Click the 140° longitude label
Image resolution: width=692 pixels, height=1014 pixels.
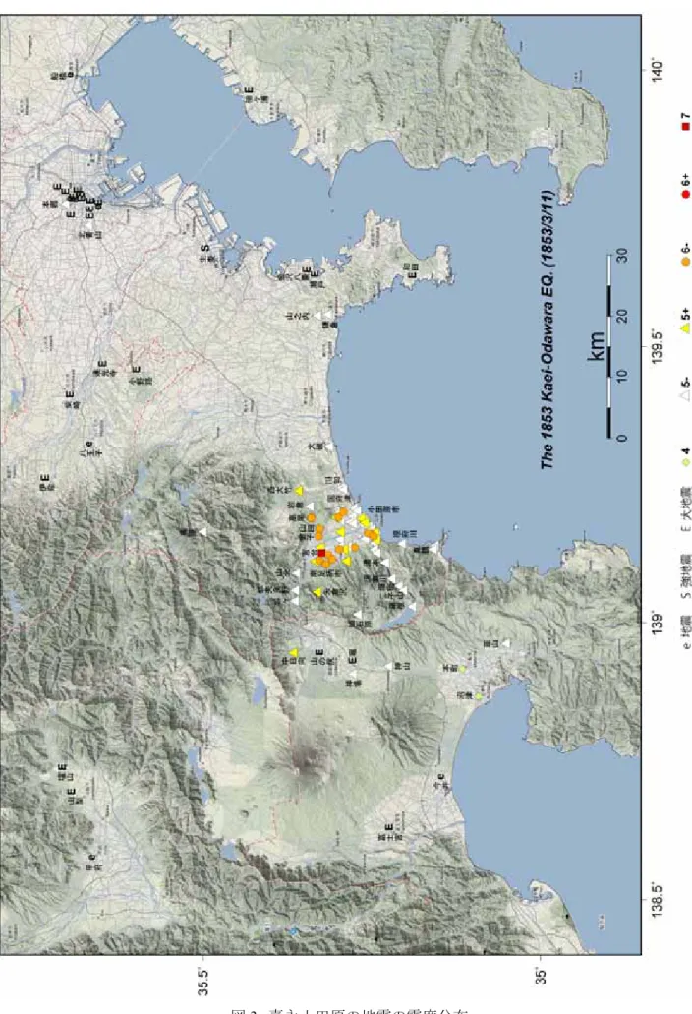pos(658,69)
